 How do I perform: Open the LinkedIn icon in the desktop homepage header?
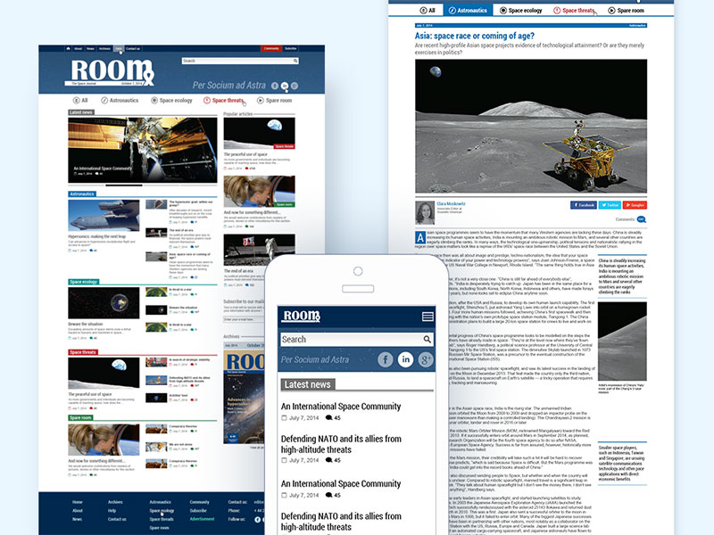pyautogui.click(x=285, y=86)
